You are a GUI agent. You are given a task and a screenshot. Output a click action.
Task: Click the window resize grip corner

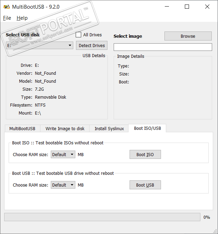(x=215, y=231)
